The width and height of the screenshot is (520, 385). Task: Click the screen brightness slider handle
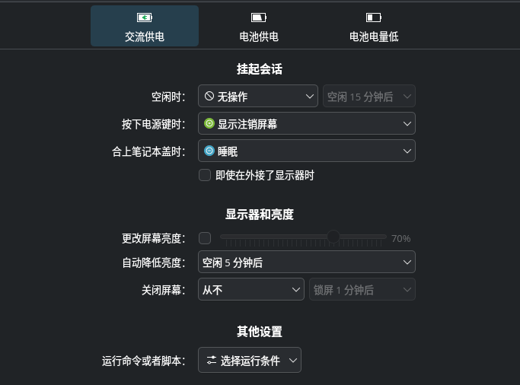[x=333, y=237]
